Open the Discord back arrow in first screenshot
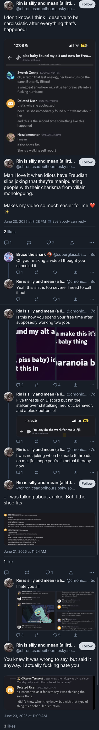Viewport: 99px width, 730px height. (x=10, y=58)
